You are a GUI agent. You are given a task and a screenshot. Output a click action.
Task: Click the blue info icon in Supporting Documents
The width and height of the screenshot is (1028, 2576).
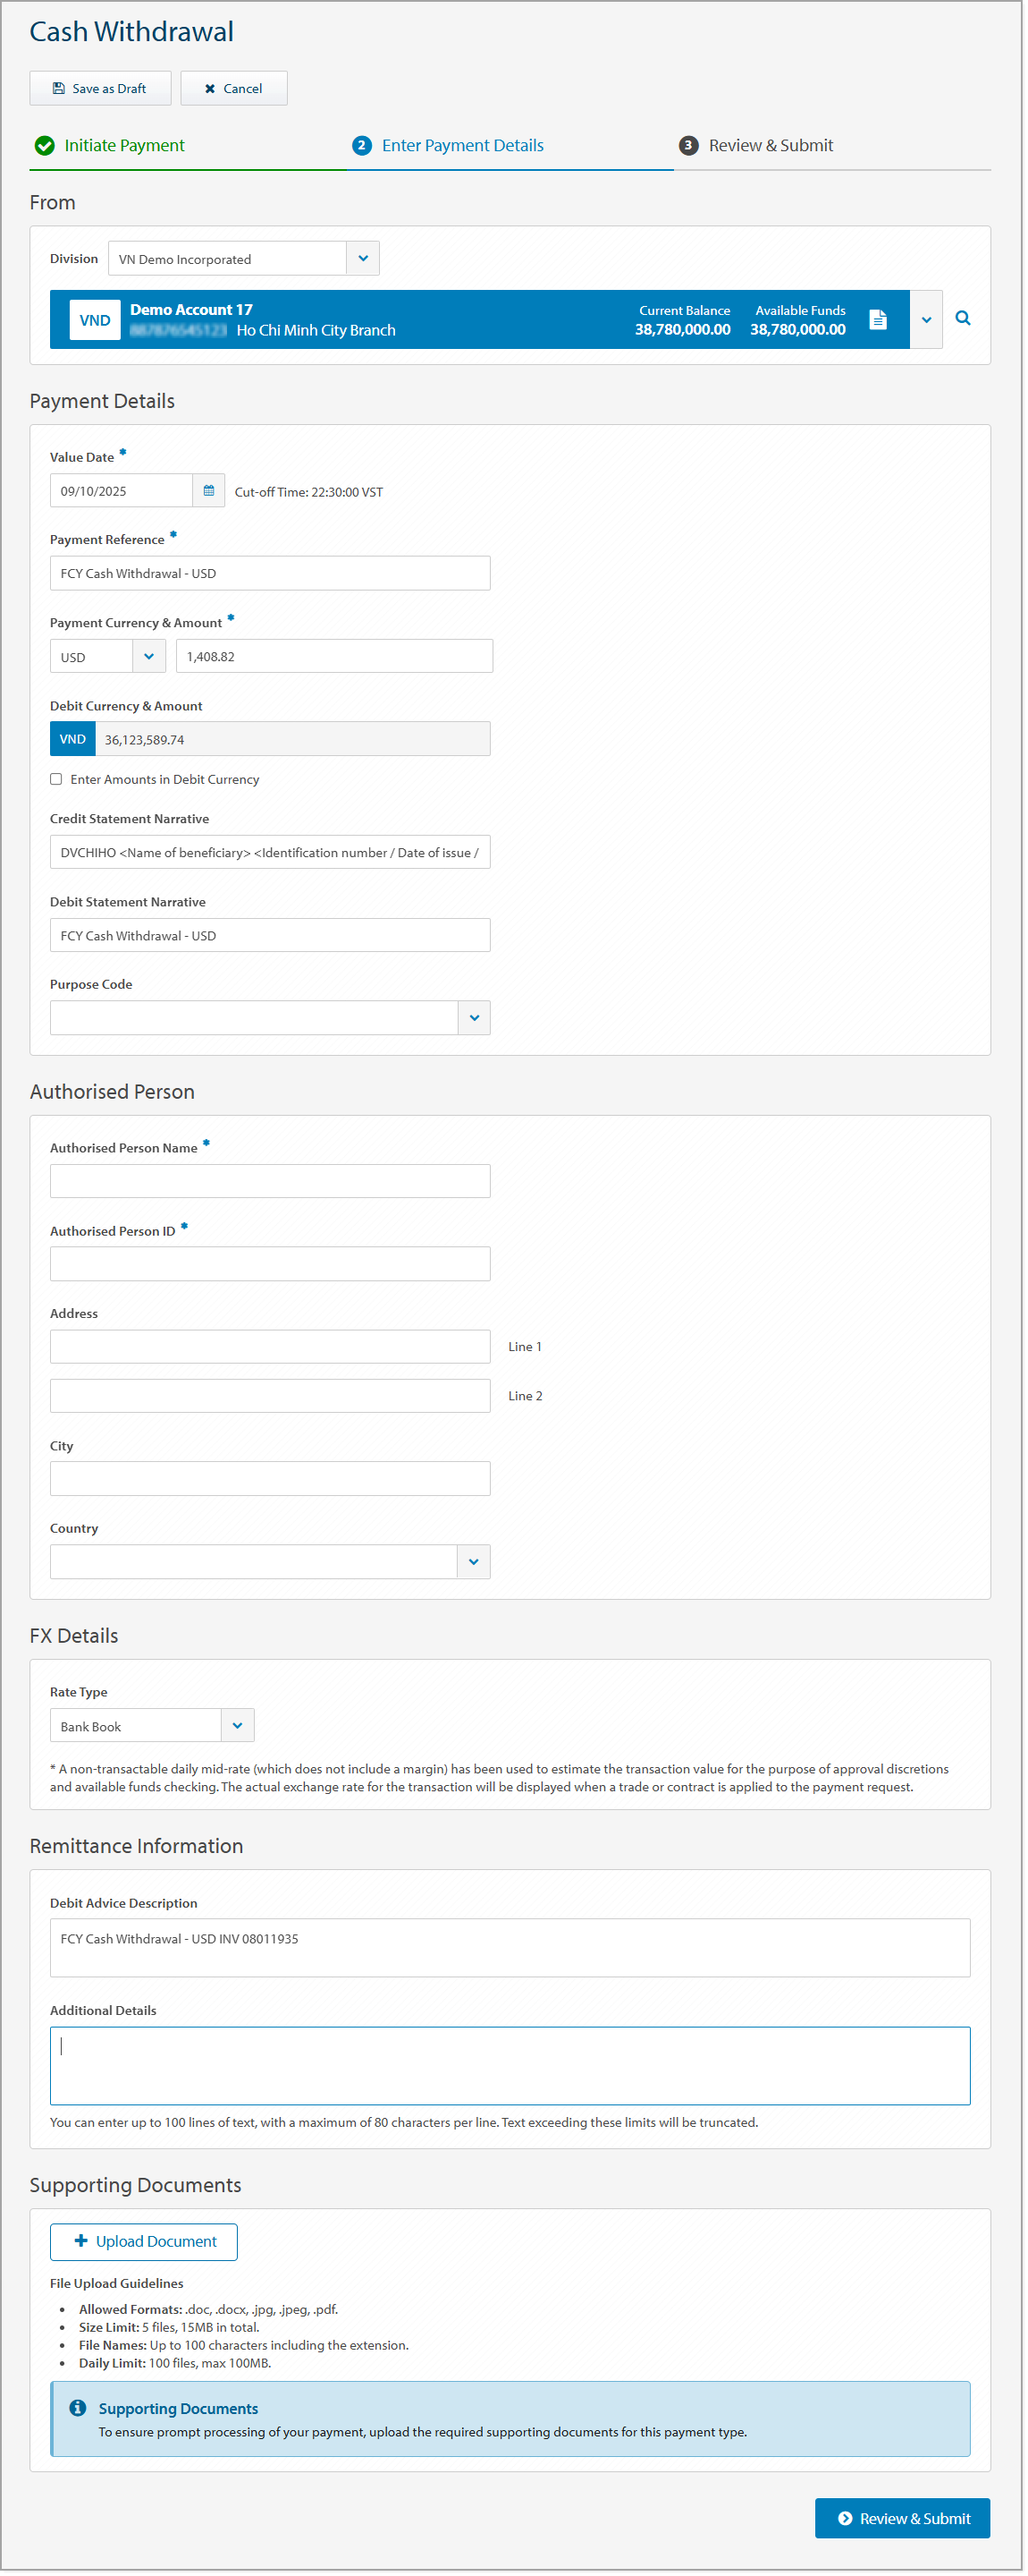point(78,2409)
